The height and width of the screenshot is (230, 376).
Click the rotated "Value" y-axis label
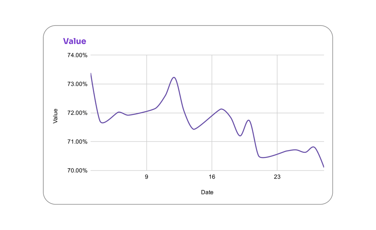(x=55, y=116)
